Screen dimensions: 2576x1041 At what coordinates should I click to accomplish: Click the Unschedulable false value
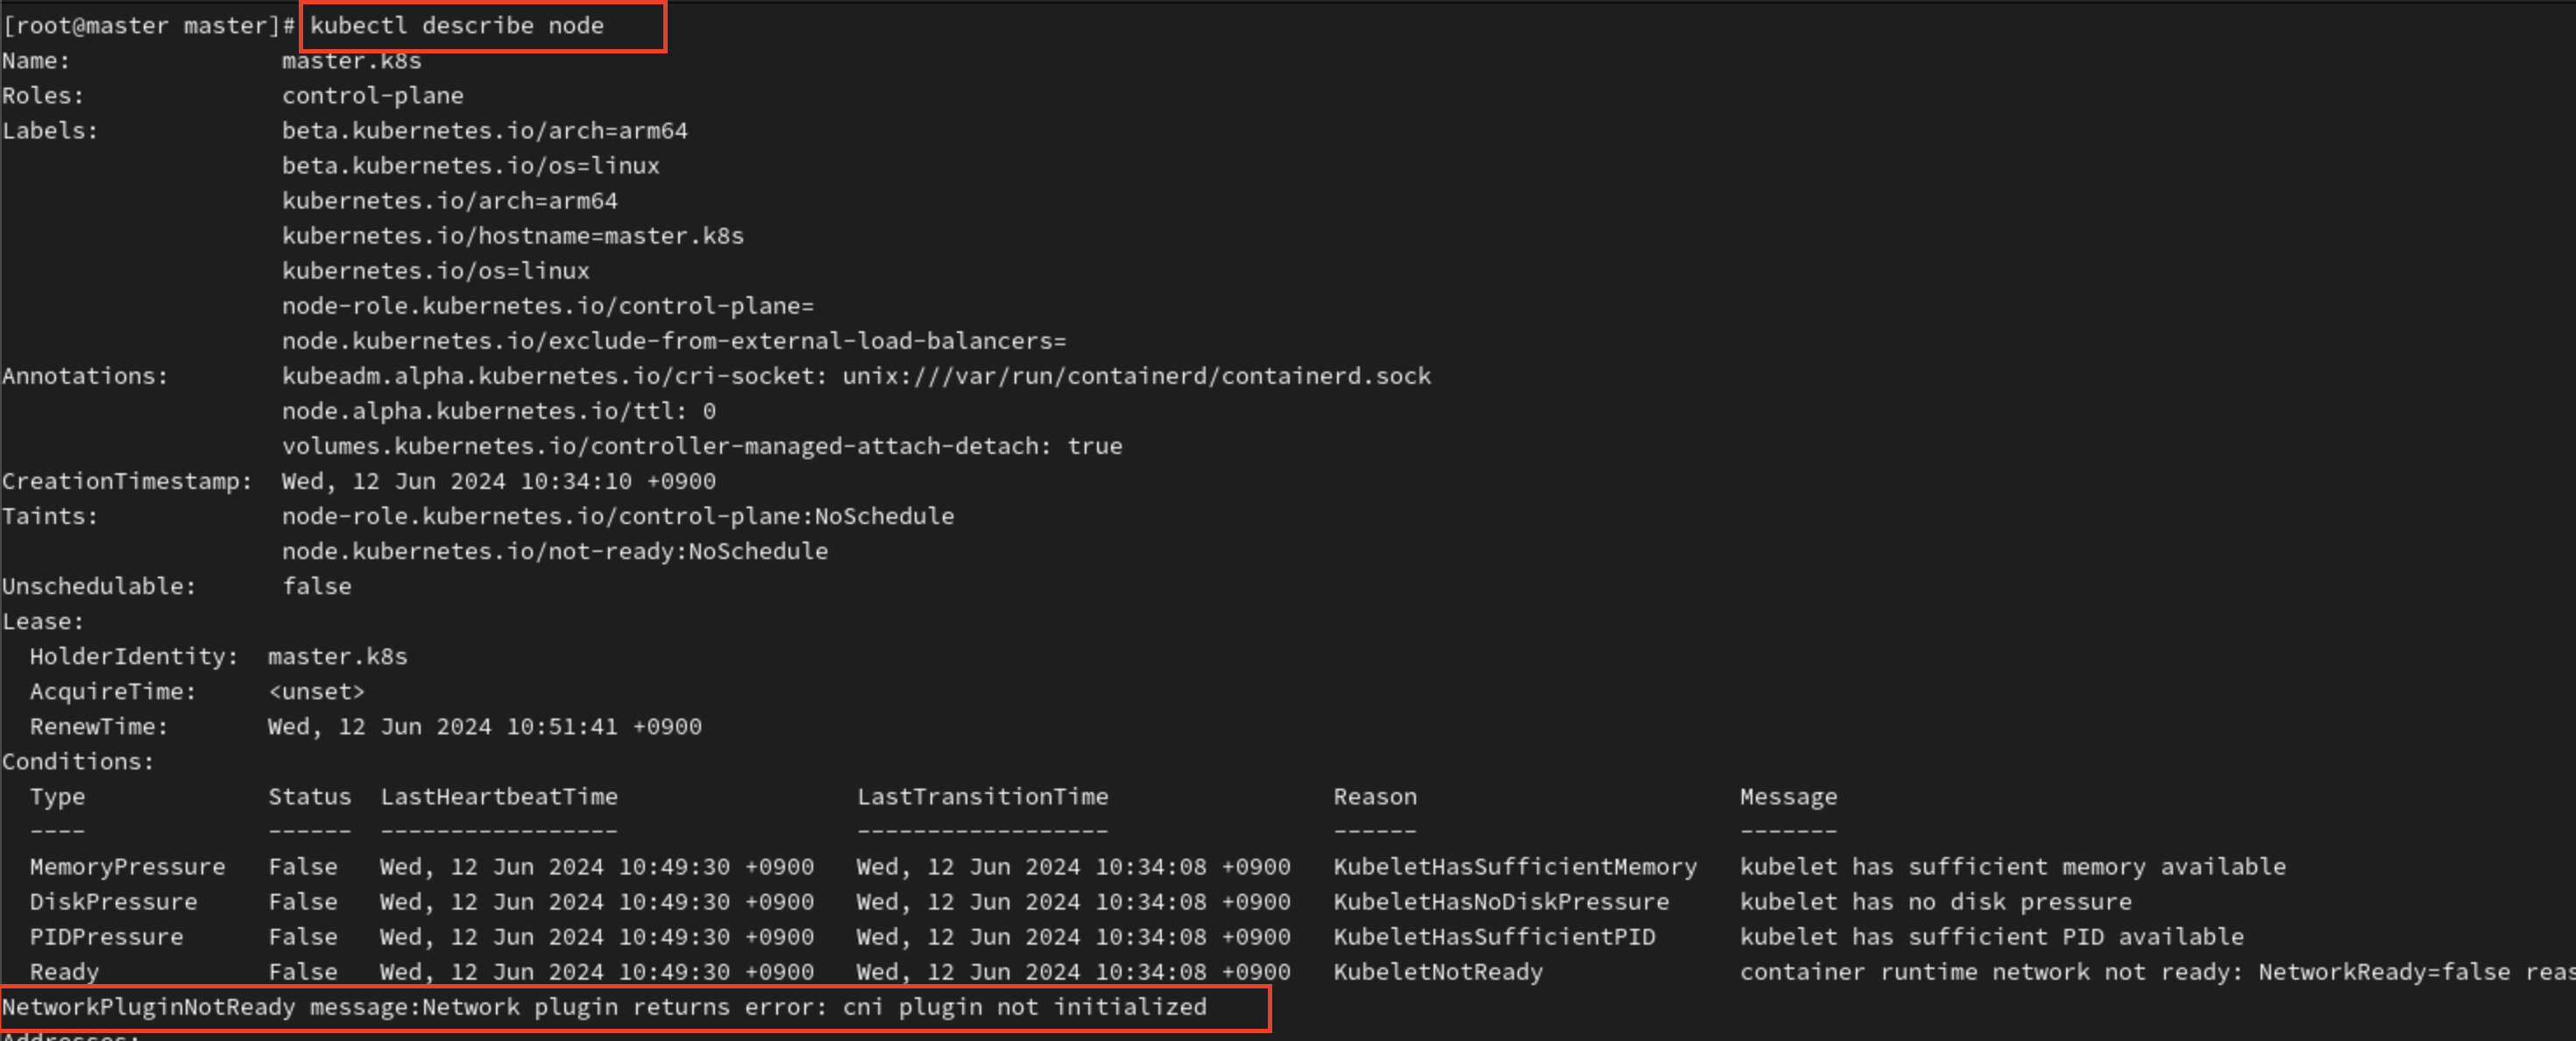point(318,586)
